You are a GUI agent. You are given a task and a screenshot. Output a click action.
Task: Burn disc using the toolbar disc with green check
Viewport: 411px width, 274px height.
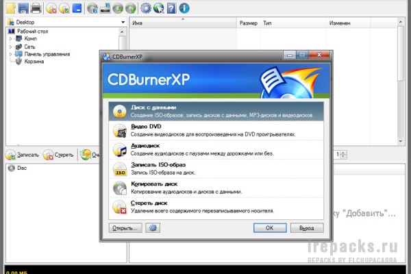pyautogui.click(x=64, y=8)
